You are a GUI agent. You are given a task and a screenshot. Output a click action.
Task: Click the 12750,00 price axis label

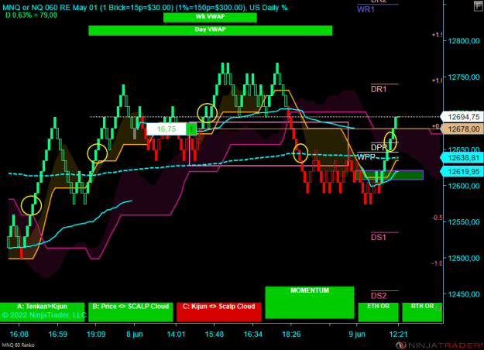(464, 77)
